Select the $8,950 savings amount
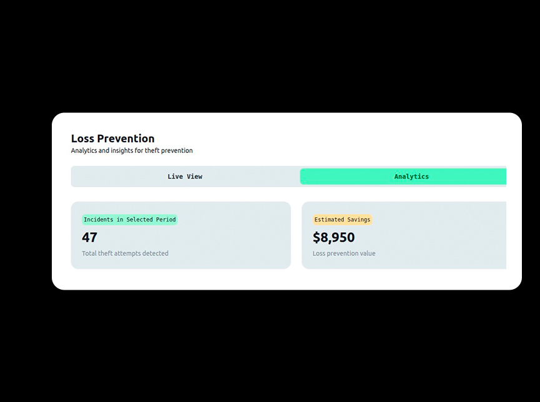The image size is (540, 402). coord(333,237)
